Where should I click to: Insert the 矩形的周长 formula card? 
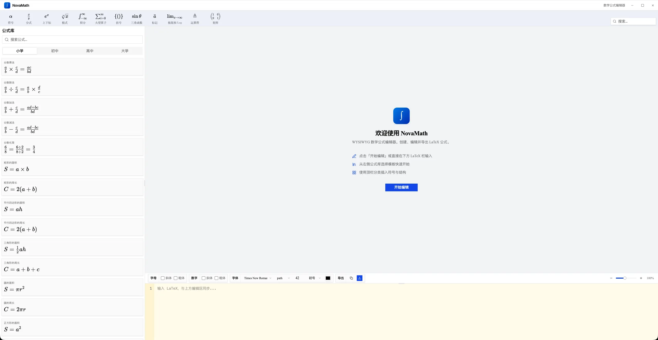point(72,187)
